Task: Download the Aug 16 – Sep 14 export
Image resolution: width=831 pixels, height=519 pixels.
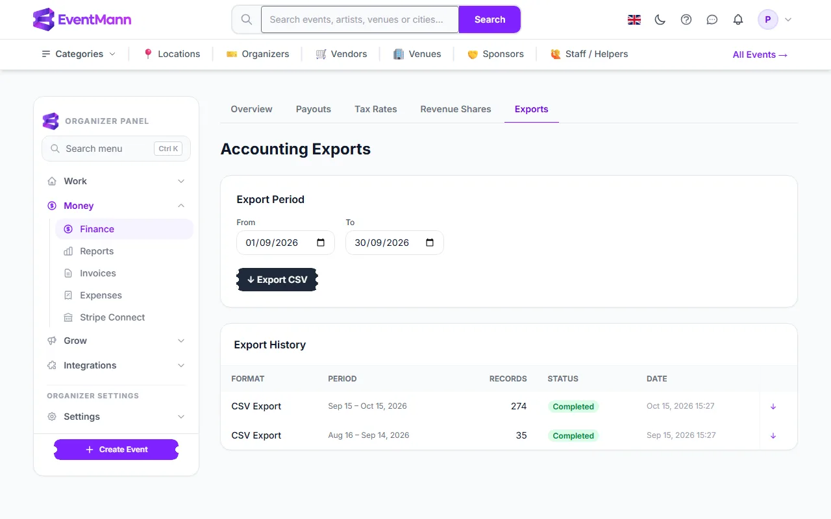Action: (773, 436)
